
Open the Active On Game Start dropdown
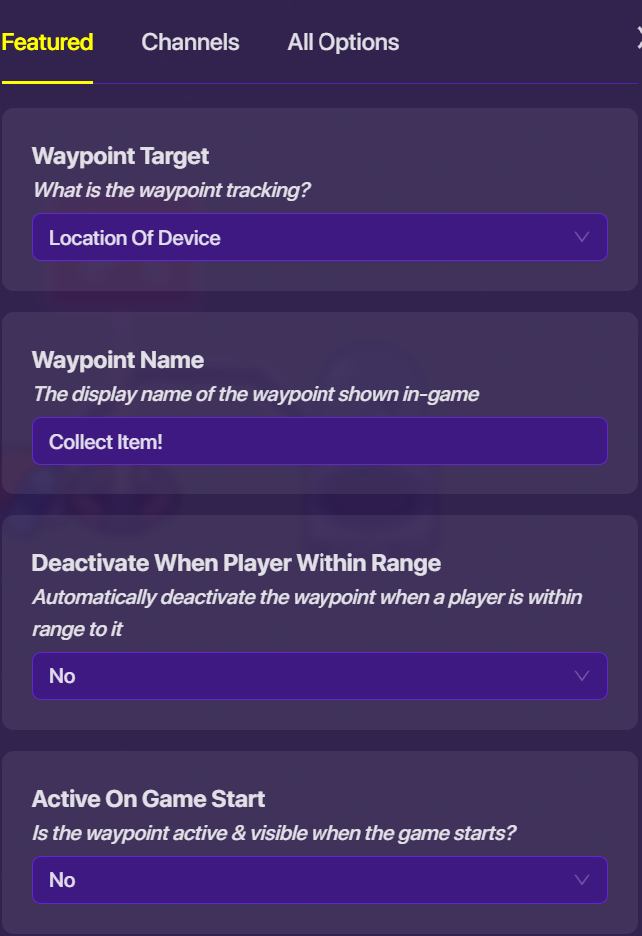click(320, 880)
